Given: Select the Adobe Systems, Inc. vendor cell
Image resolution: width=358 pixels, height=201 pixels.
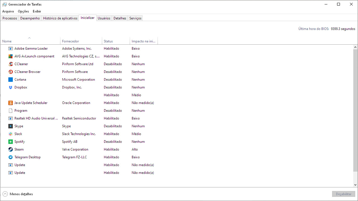Looking at the screenshot, I should coord(77,49).
